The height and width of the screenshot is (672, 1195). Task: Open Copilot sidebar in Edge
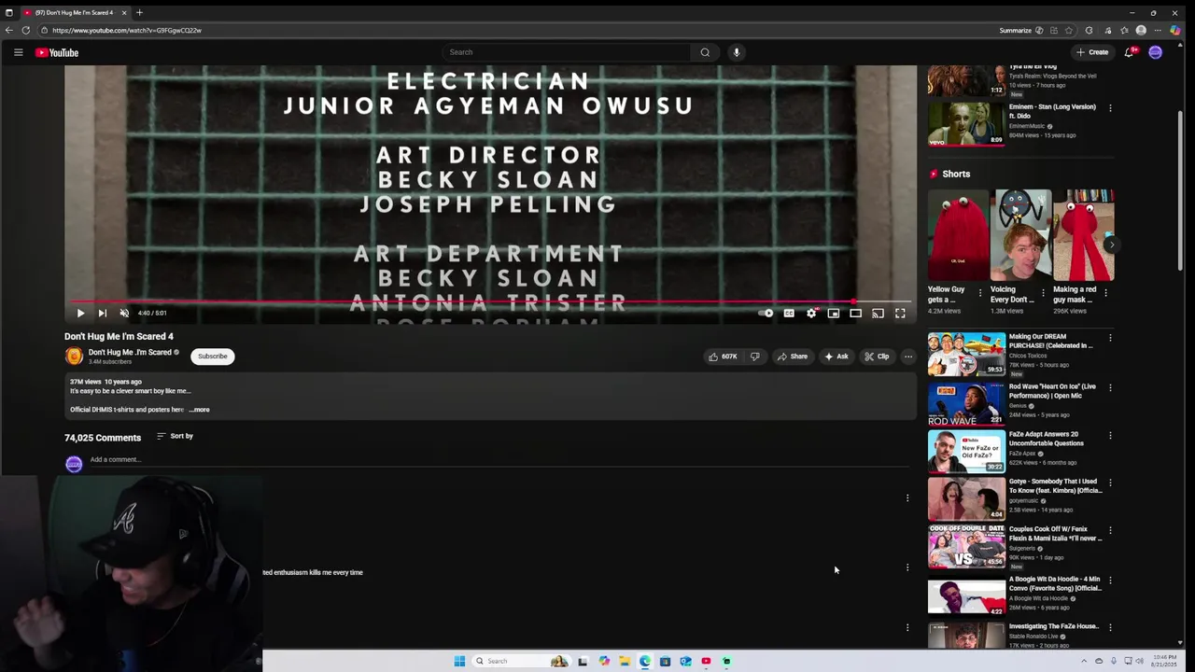[1175, 30]
